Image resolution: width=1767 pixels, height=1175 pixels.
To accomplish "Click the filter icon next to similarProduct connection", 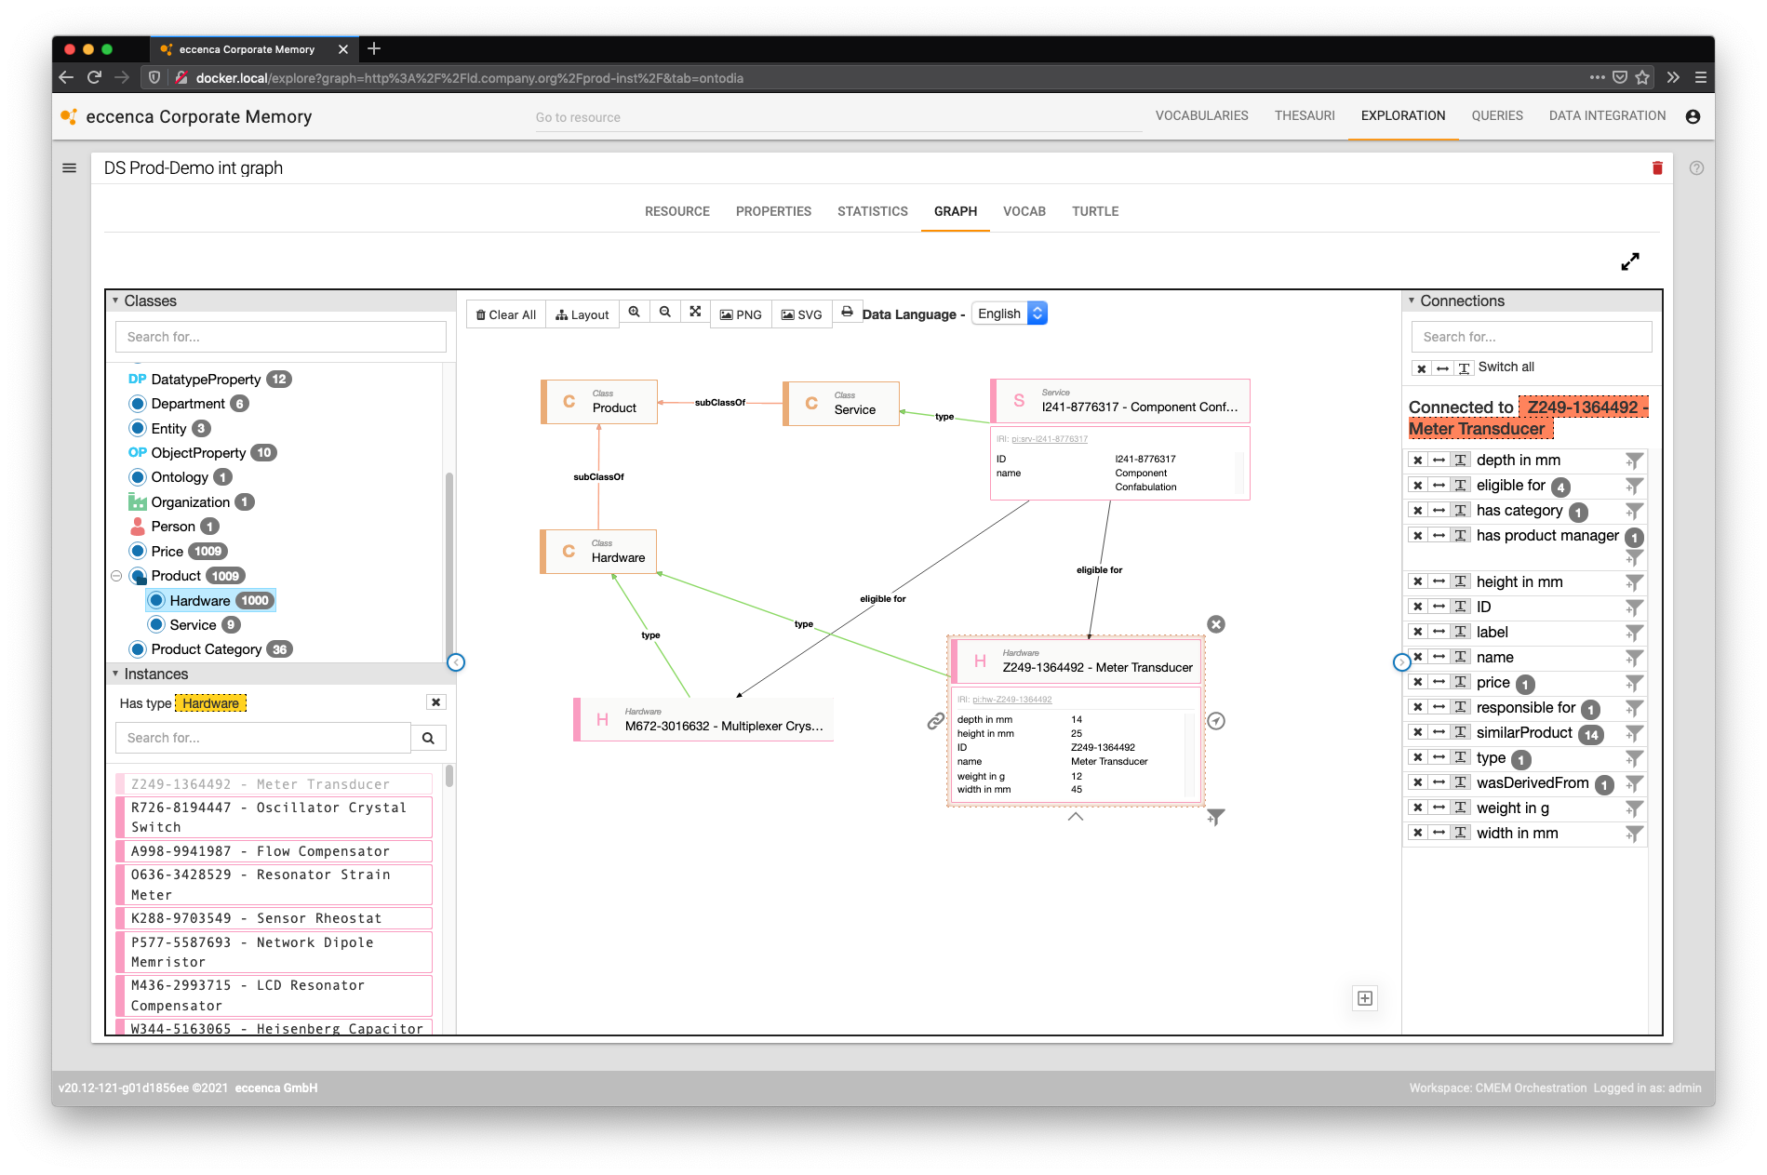I will pos(1635,732).
